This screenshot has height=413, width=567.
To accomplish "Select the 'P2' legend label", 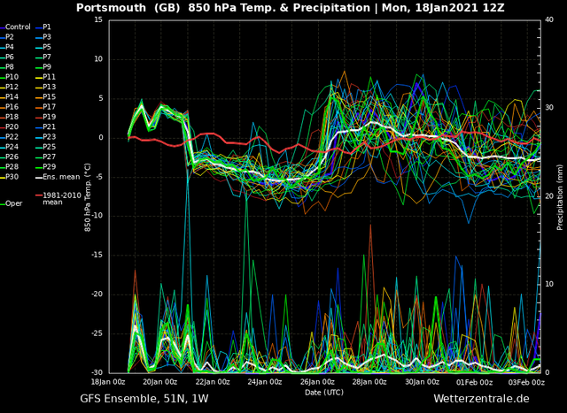I will pyautogui.click(x=8, y=37).
